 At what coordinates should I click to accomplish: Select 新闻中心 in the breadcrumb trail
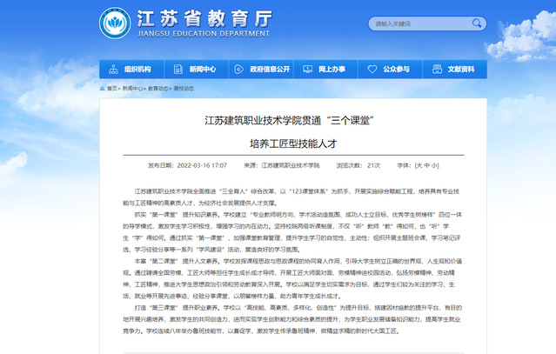[133, 88]
